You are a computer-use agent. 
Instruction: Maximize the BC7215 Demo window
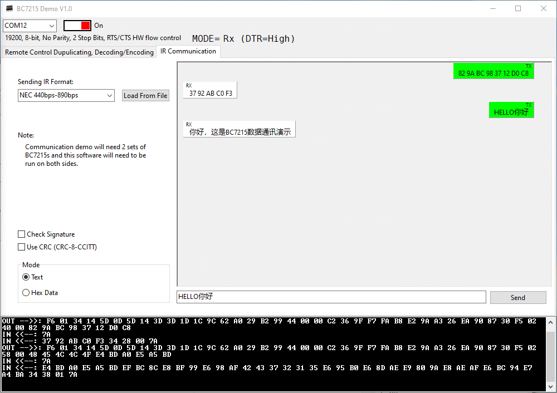[518, 8]
